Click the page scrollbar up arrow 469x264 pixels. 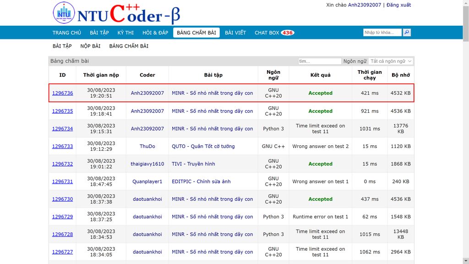466,3
